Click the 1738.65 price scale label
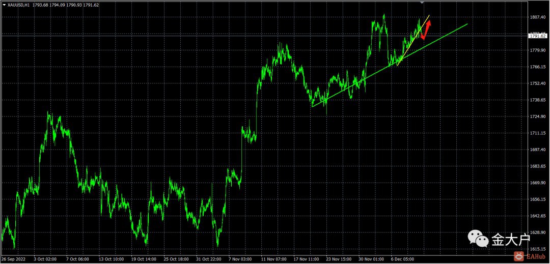Image resolution: width=550 pixels, height=264 pixels. [x=537, y=100]
